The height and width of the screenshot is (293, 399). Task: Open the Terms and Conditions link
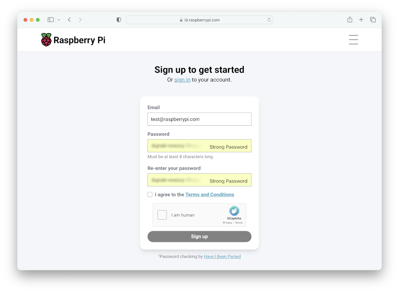tap(210, 195)
